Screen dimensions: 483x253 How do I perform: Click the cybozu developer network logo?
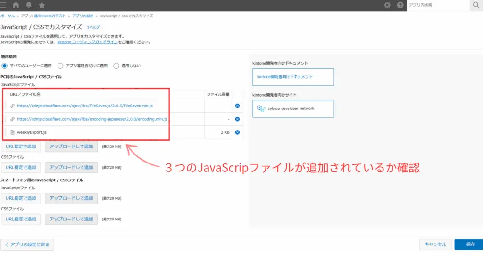coord(261,108)
